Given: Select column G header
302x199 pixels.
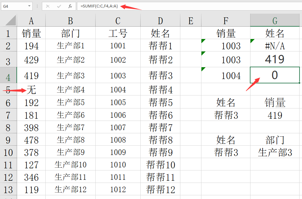Looking at the screenshot, I should [275, 20].
